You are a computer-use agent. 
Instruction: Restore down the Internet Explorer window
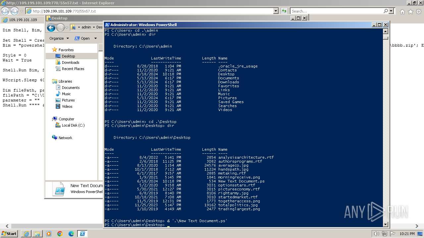[x=414, y=3]
